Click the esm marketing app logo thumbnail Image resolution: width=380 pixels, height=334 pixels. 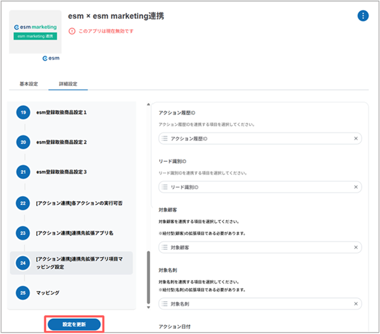tap(36, 33)
